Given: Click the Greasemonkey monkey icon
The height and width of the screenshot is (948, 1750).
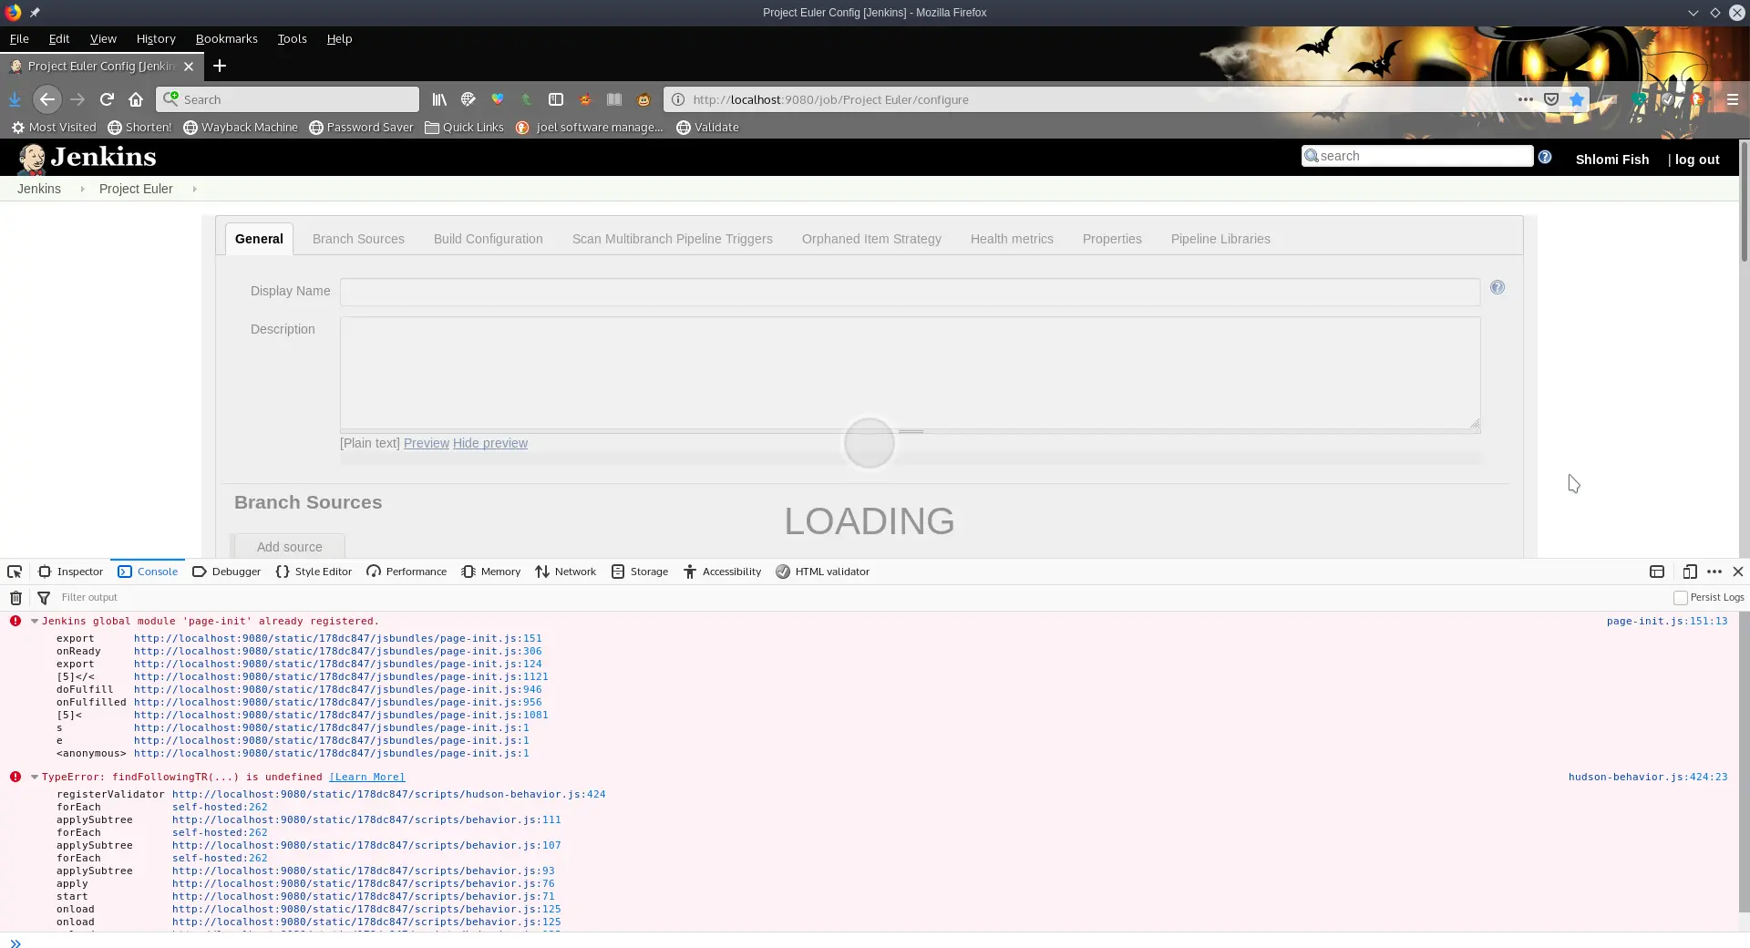Looking at the screenshot, I should [643, 99].
